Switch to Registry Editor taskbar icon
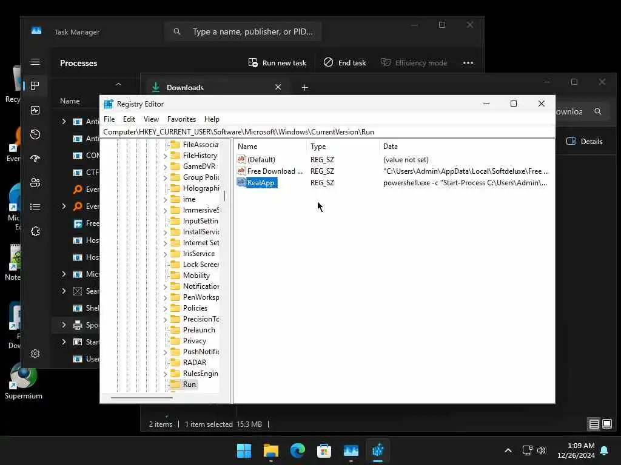 pos(378,450)
